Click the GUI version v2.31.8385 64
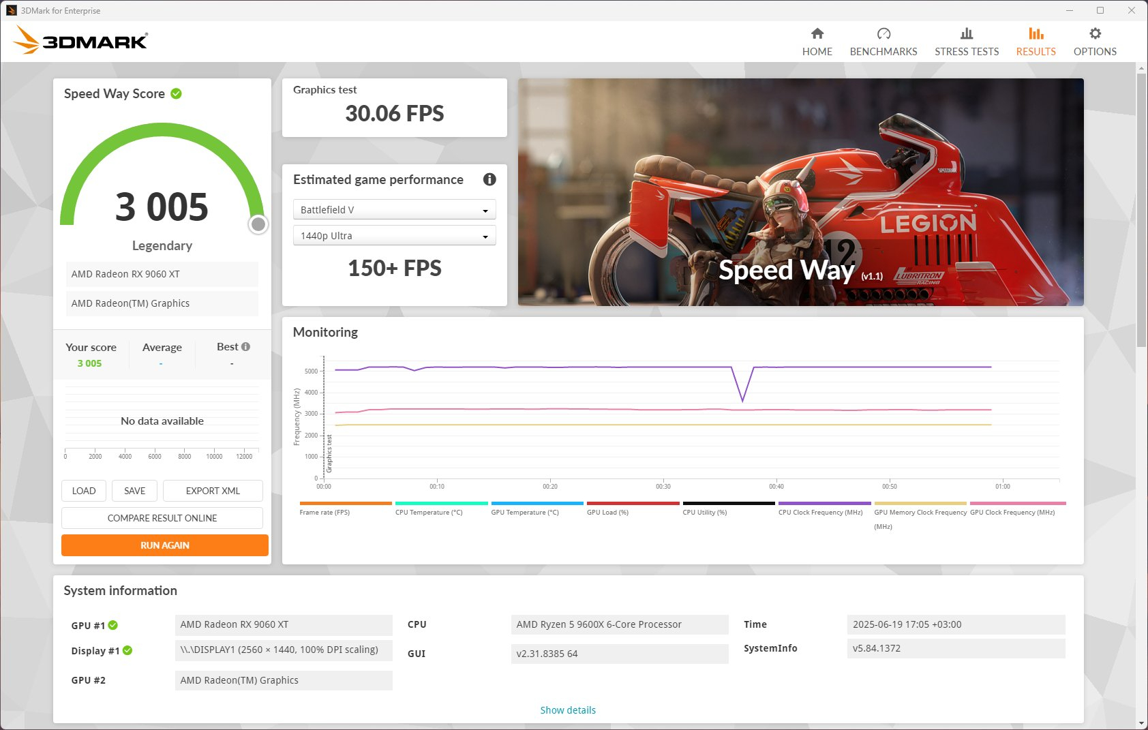This screenshot has width=1148, height=730. tap(620, 654)
